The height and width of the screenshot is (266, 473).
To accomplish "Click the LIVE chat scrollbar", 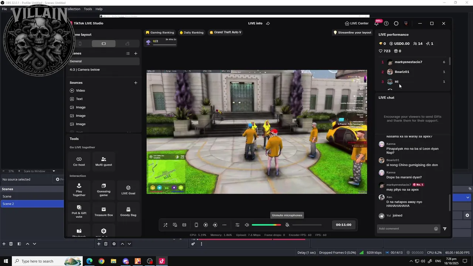I will pyautogui.click(x=450, y=203).
